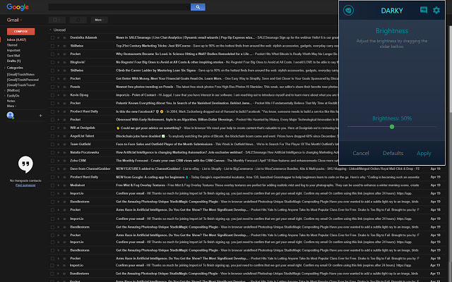This screenshot has height=282, width=452.
Task: Go to Starred messages
Action: coord(12,45)
